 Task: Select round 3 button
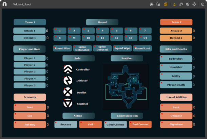click(x=88, y=31)
